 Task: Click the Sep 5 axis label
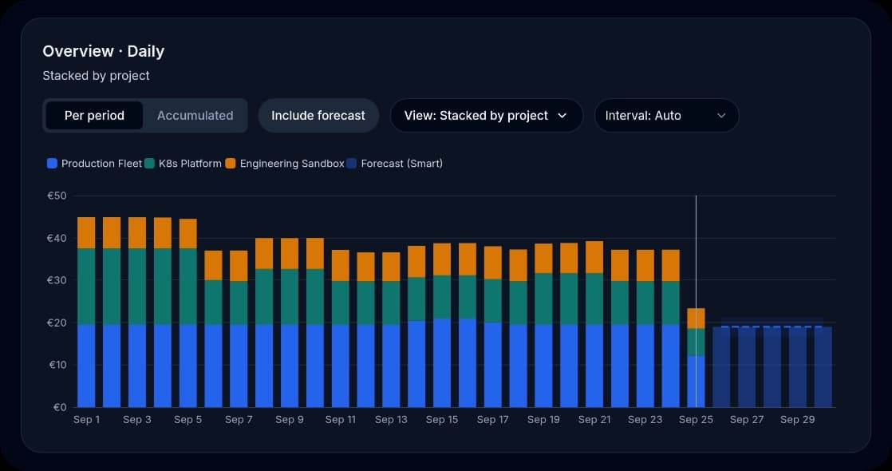187,420
